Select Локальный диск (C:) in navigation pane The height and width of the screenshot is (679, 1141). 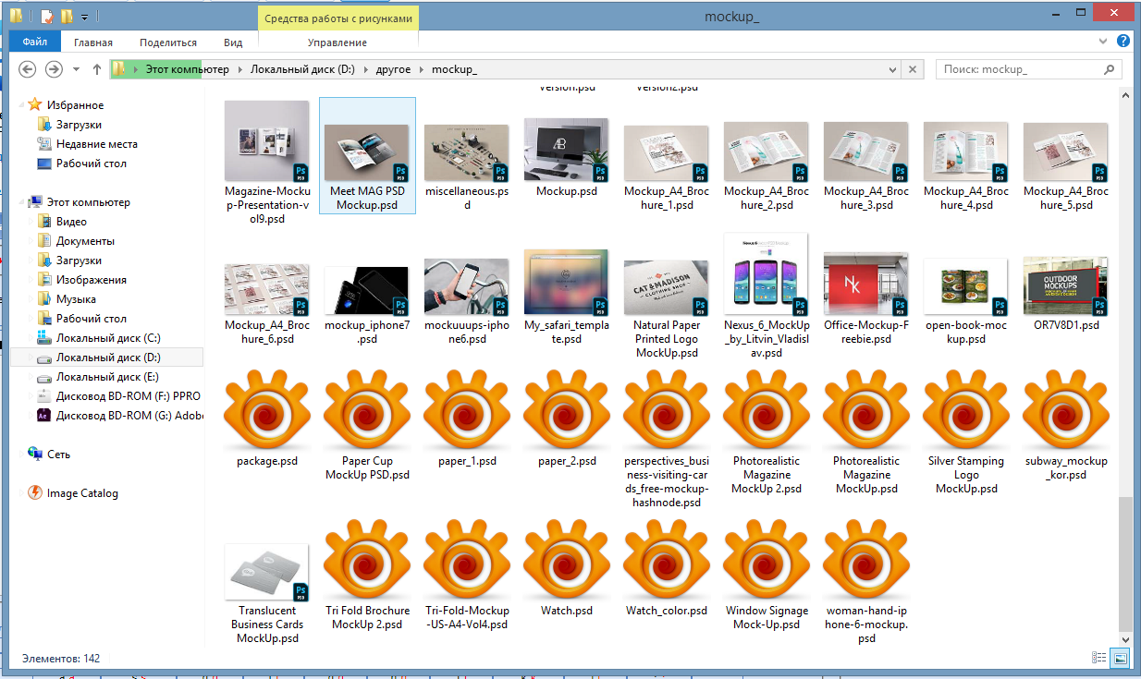coord(107,338)
